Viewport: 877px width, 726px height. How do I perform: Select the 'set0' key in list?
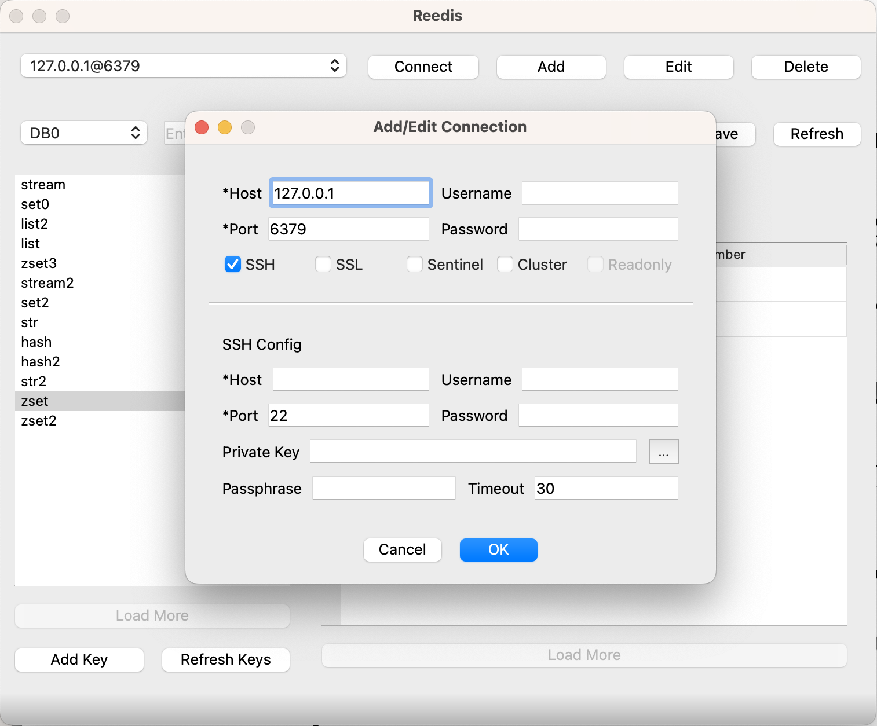click(100, 204)
